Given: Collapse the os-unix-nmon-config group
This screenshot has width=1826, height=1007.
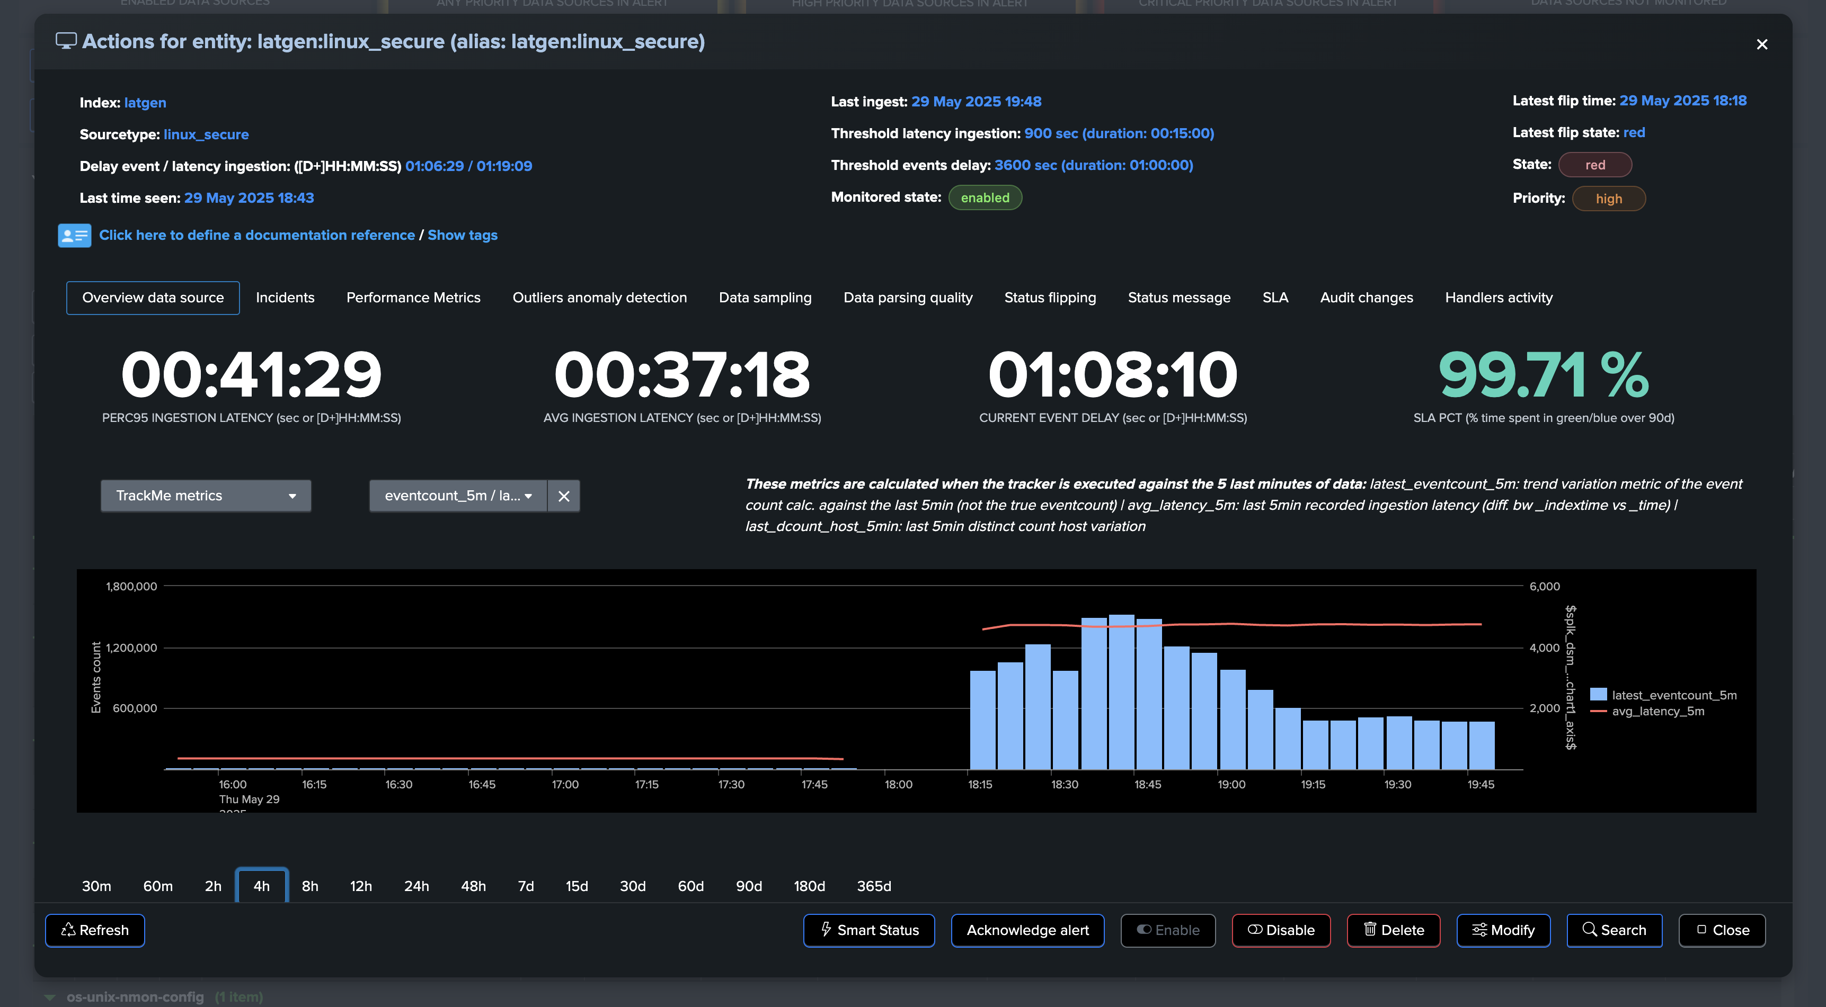Looking at the screenshot, I should (x=50, y=997).
